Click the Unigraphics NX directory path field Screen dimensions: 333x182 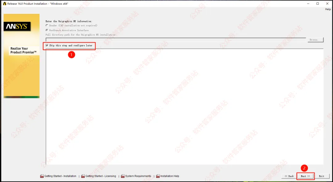pyautogui.click(x=176, y=40)
